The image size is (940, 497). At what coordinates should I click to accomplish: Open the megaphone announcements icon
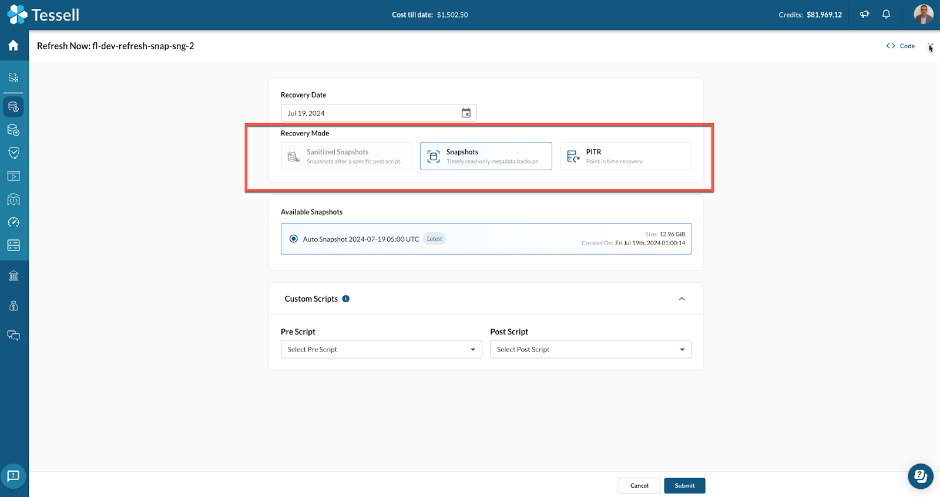tap(864, 15)
